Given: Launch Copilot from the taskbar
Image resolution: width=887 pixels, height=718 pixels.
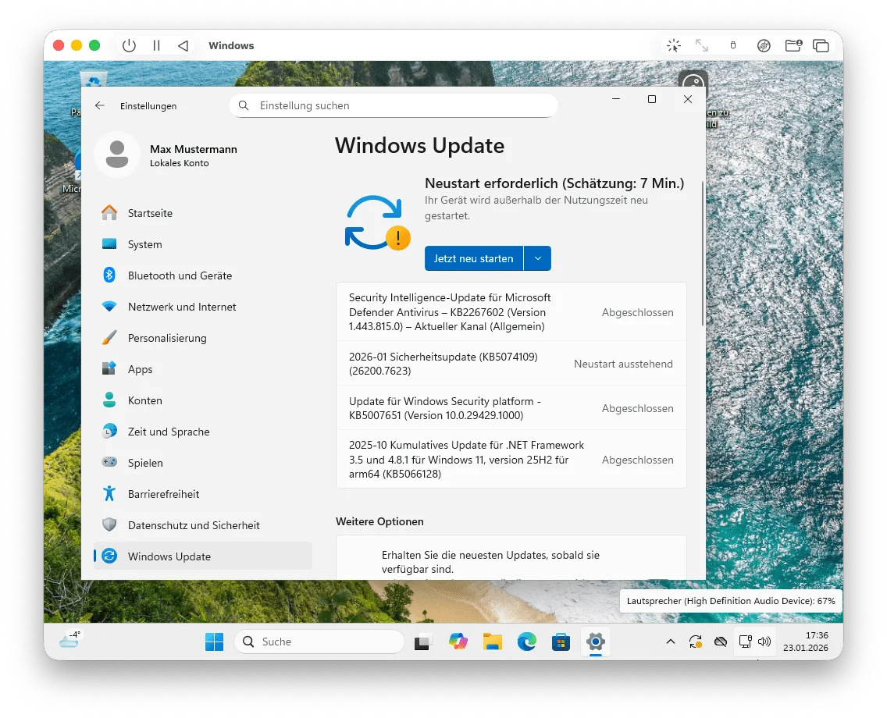Looking at the screenshot, I should tap(458, 642).
